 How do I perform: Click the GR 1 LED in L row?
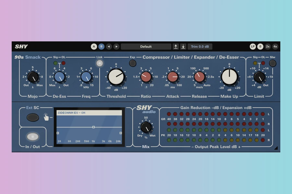pyautogui.click(x=263, y=114)
